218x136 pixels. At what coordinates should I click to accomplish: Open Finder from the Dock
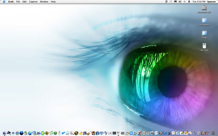(5, 133)
